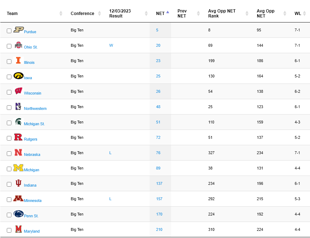The height and width of the screenshot is (238, 310).
Task: Click the Wisconsin W logo
Action: point(18,91)
